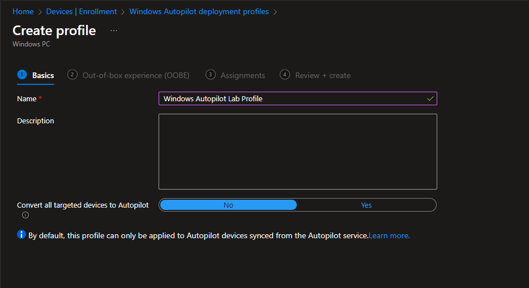Click the green checkmark in the Name field
529x288 pixels.
[430, 98]
